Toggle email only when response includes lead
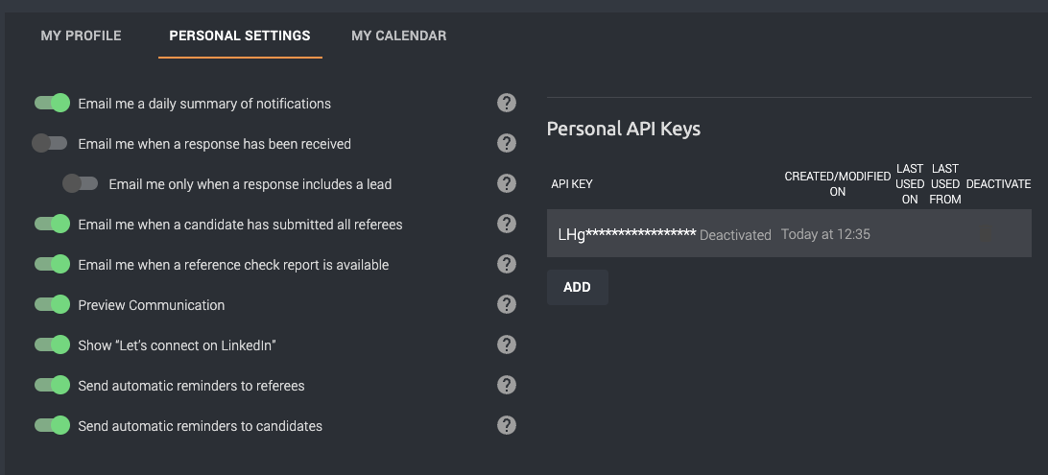This screenshot has height=475, width=1048. pos(81,183)
